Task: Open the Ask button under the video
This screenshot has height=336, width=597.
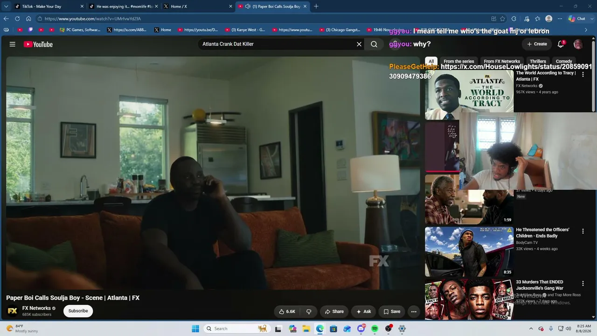Action: pyautogui.click(x=364, y=312)
